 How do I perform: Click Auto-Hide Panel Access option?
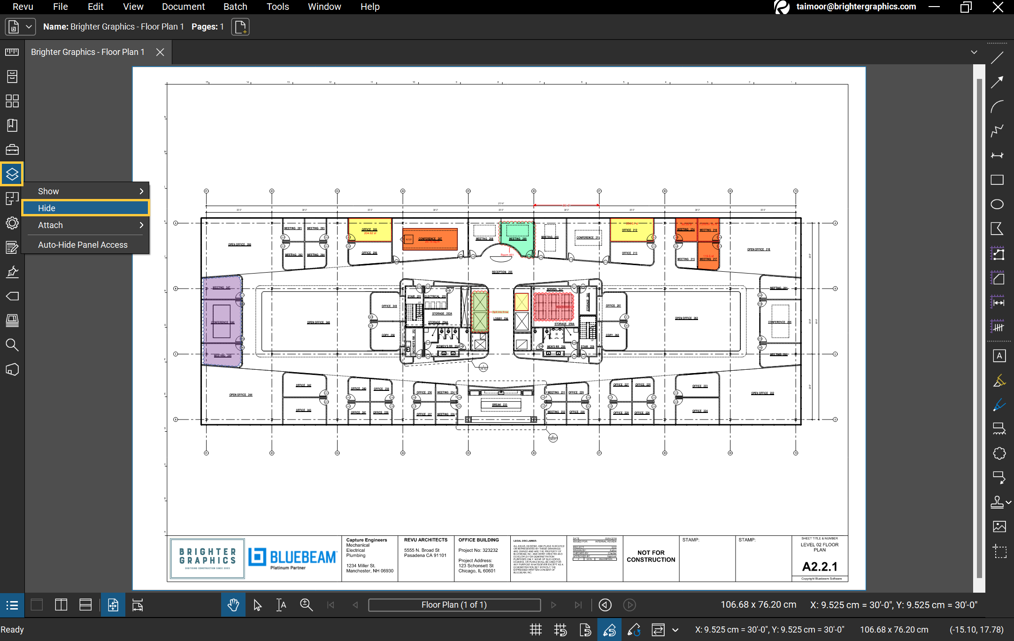[x=83, y=244]
